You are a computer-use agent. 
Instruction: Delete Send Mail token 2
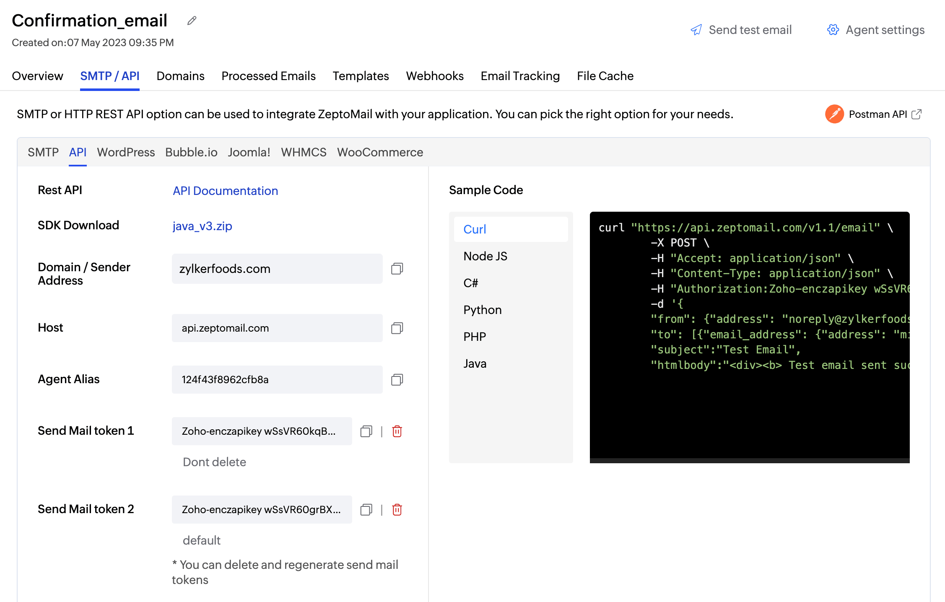pyautogui.click(x=397, y=510)
